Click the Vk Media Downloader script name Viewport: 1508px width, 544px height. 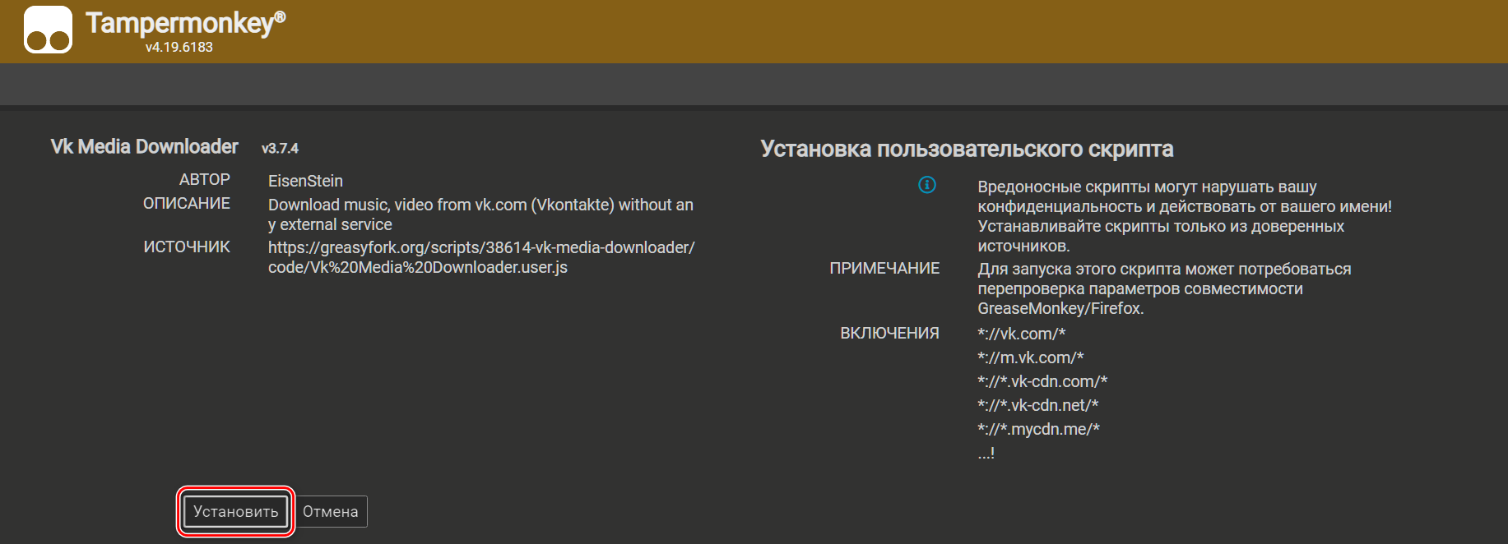click(145, 146)
